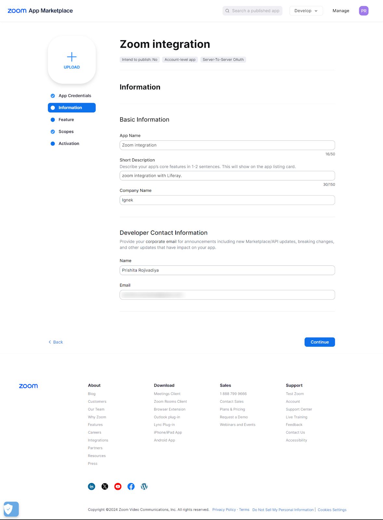The height and width of the screenshot is (520, 383).
Task: Open the Live Training link
Action: coord(297,417)
